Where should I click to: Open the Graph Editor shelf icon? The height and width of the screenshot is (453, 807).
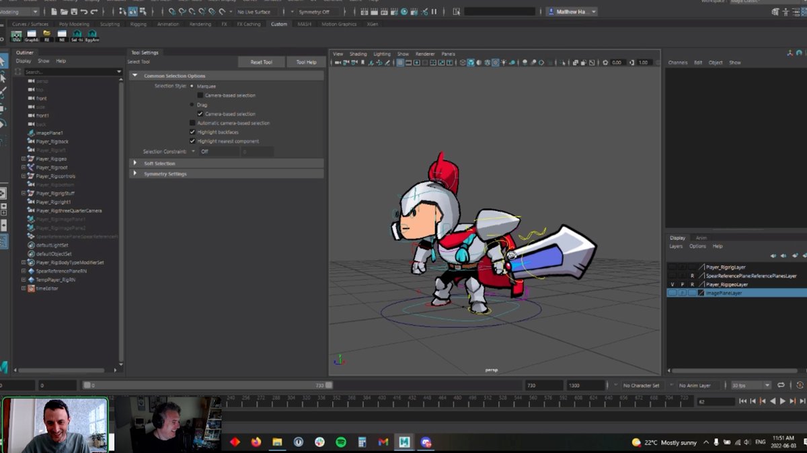click(32, 36)
